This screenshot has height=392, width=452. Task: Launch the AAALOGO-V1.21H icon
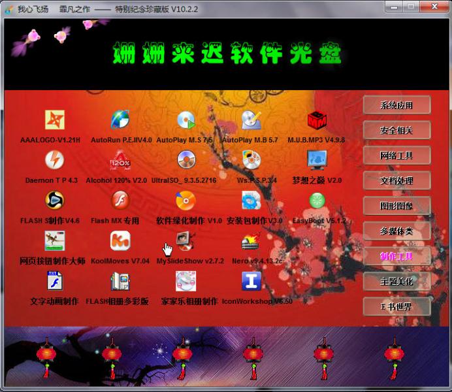(55, 120)
